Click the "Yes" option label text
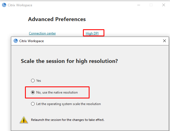 (x=38, y=81)
